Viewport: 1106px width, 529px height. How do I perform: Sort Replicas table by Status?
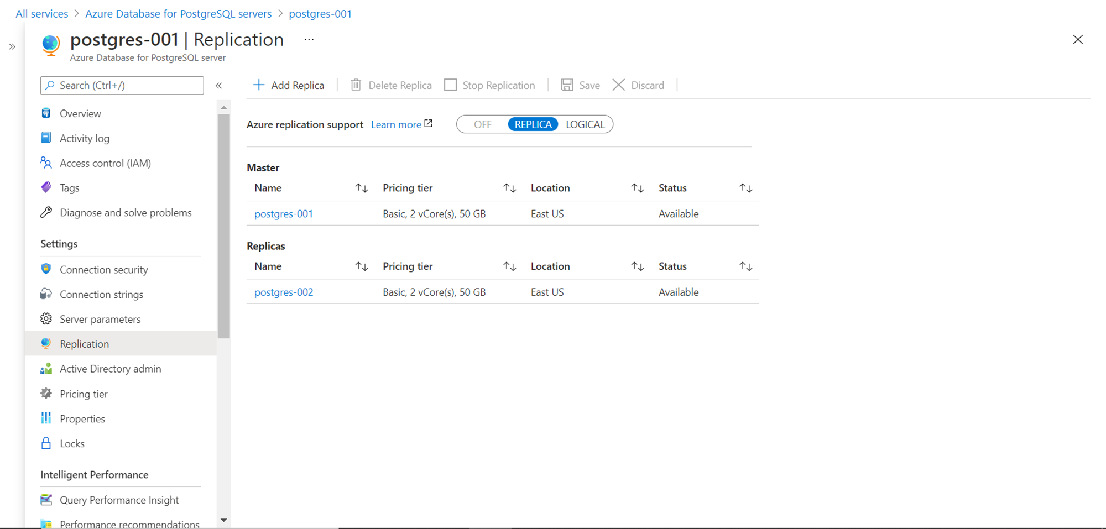746,266
